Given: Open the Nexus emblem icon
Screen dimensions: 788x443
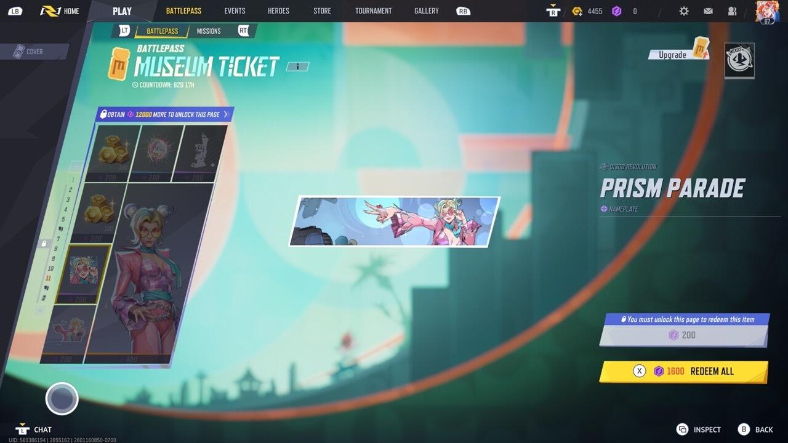Looking at the screenshot, I should click(x=739, y=60).
